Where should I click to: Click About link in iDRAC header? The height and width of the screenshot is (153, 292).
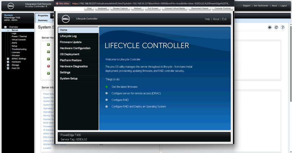point(274,6)
